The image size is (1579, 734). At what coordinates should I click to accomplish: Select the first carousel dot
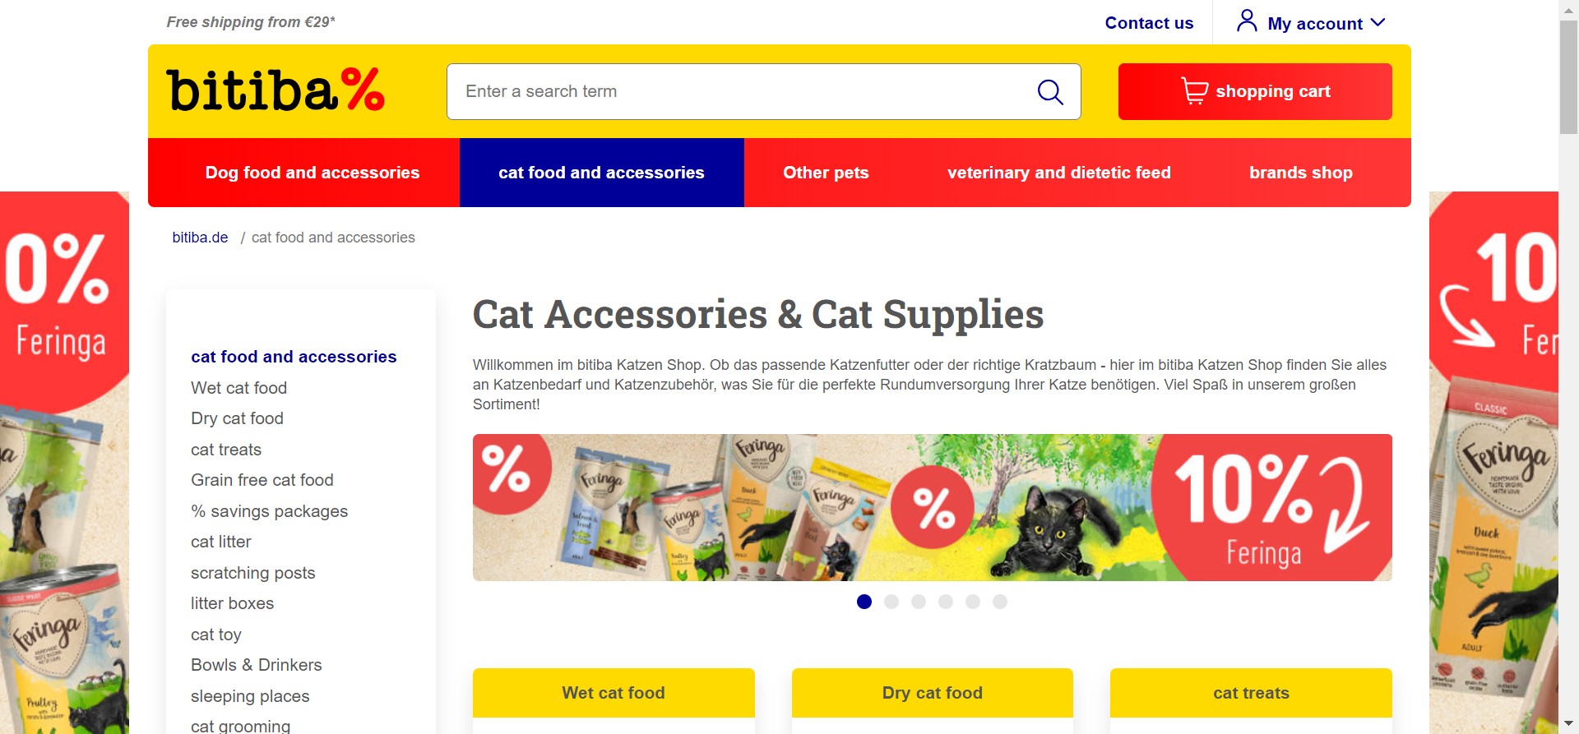click(x=864, y=602)
